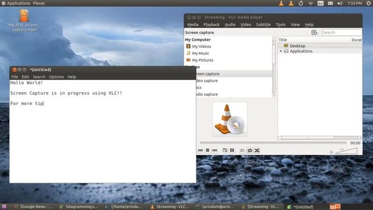
Task: Toggle fullscreen video in VLC
Action: (x=225, y=150)
